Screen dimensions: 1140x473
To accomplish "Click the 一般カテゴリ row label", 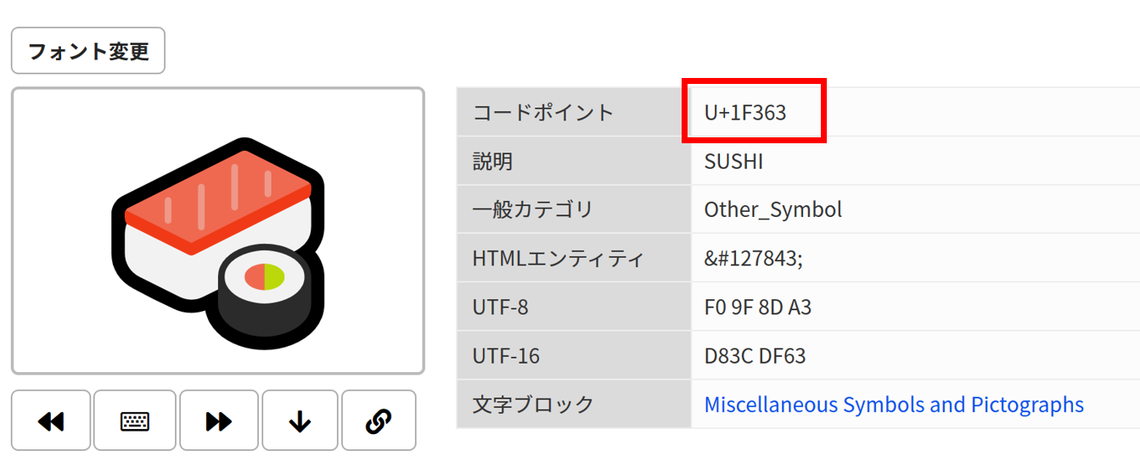I will (x=533, y=209).
